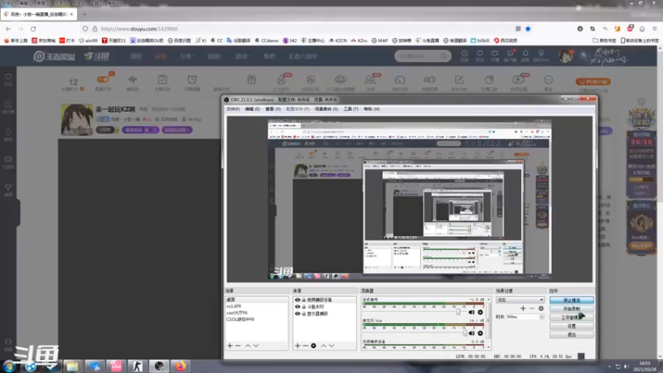Open the Firefox hamburger menu
This screenshot has width=663, height=373.
[655, 29]
